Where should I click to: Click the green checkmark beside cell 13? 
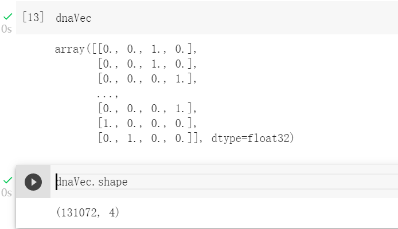tap(7, 17)
